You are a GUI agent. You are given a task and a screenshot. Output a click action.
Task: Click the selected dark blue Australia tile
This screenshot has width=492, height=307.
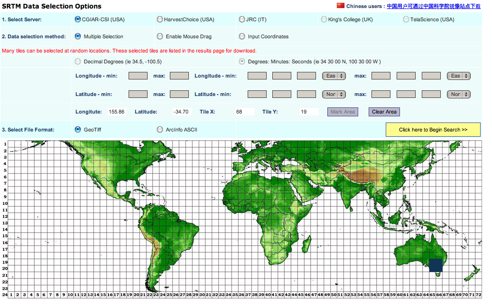tap(436, 265)
